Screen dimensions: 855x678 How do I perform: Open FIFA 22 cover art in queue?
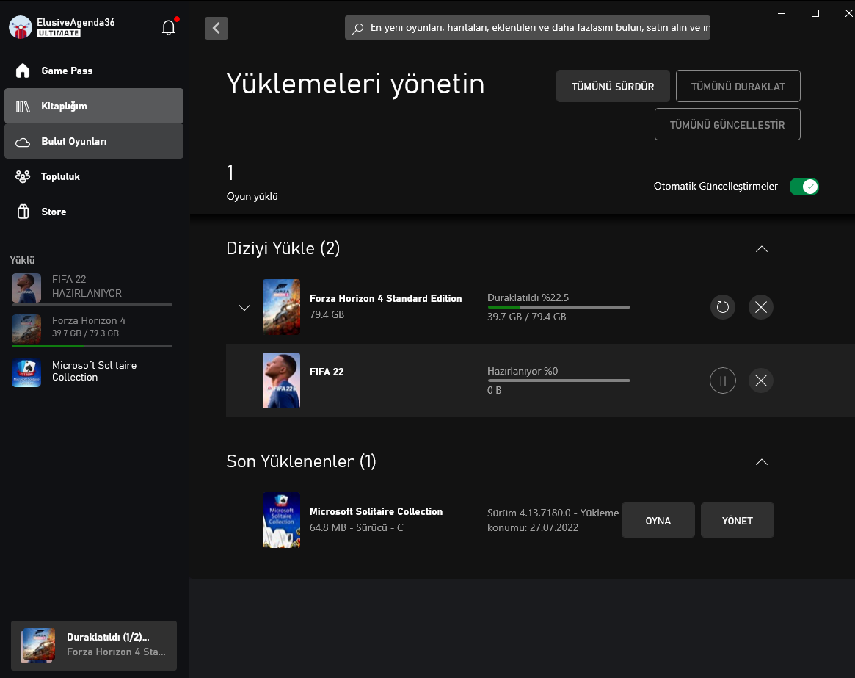[281, 381]
